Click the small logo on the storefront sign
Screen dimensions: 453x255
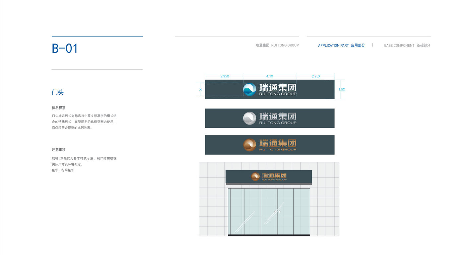[255, 177]
